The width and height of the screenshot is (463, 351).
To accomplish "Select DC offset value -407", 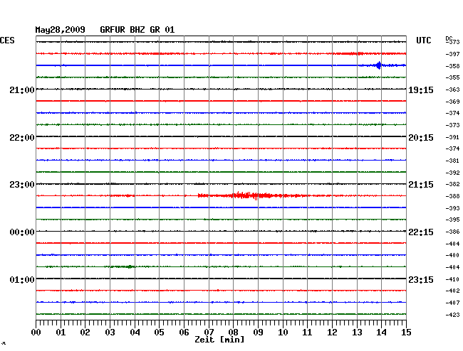I will pos(452,303).
